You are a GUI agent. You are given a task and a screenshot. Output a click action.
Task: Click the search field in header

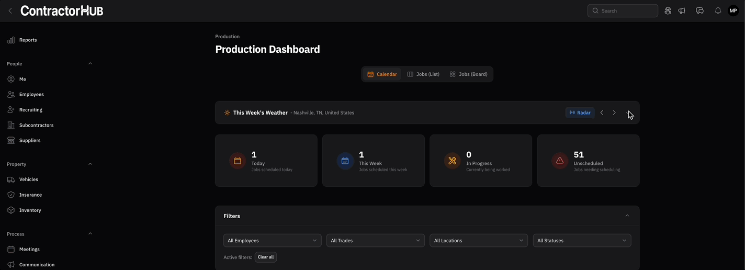(x=623, y=10)
